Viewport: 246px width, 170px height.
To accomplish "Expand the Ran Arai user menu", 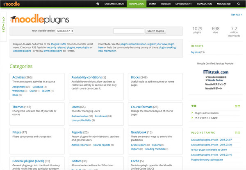I will pyautogui.click(x=237, y=15).
